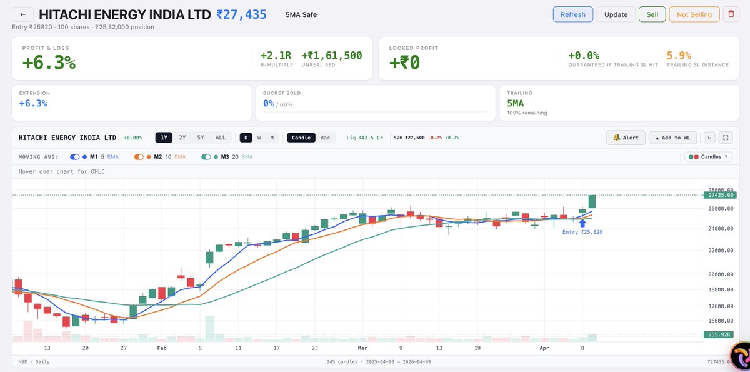Click the +₹1,61,500 unrealised value
This screenshot has height=372, width=750.
[331, 55]
